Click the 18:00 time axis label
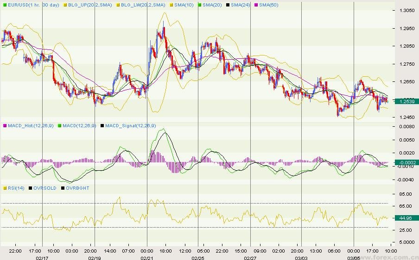 point(165,251)
